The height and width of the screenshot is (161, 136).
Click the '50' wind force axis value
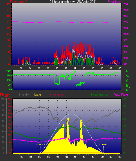[x=8, y=4]
